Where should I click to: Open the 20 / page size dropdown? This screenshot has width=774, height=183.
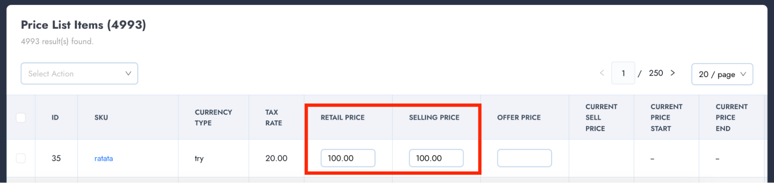click(x=722, y=74)
